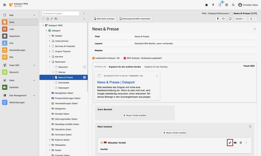Open the Ansicht dropdown
The width and height of the screenshot is (261, 156).
[240, 19]
